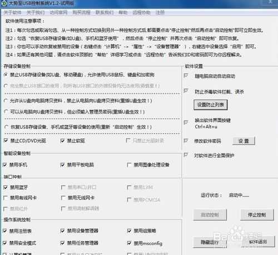Toggle the 只禁止光驱刻录 checkbox

tap(128, 140)
